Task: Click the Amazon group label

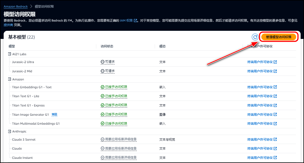Action: [x=18, y=79]
